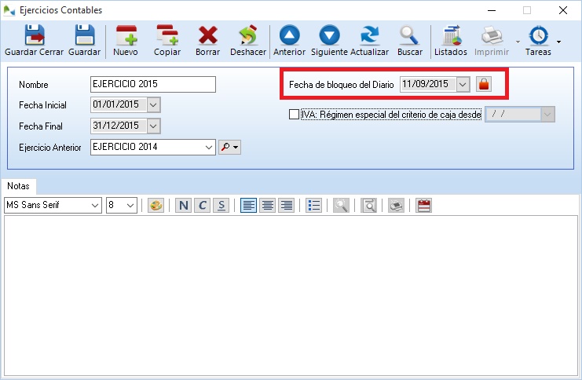The image size is (582, 380).
Task: Expand the Tareas dropdown arrow
Action: pos(558,42)
